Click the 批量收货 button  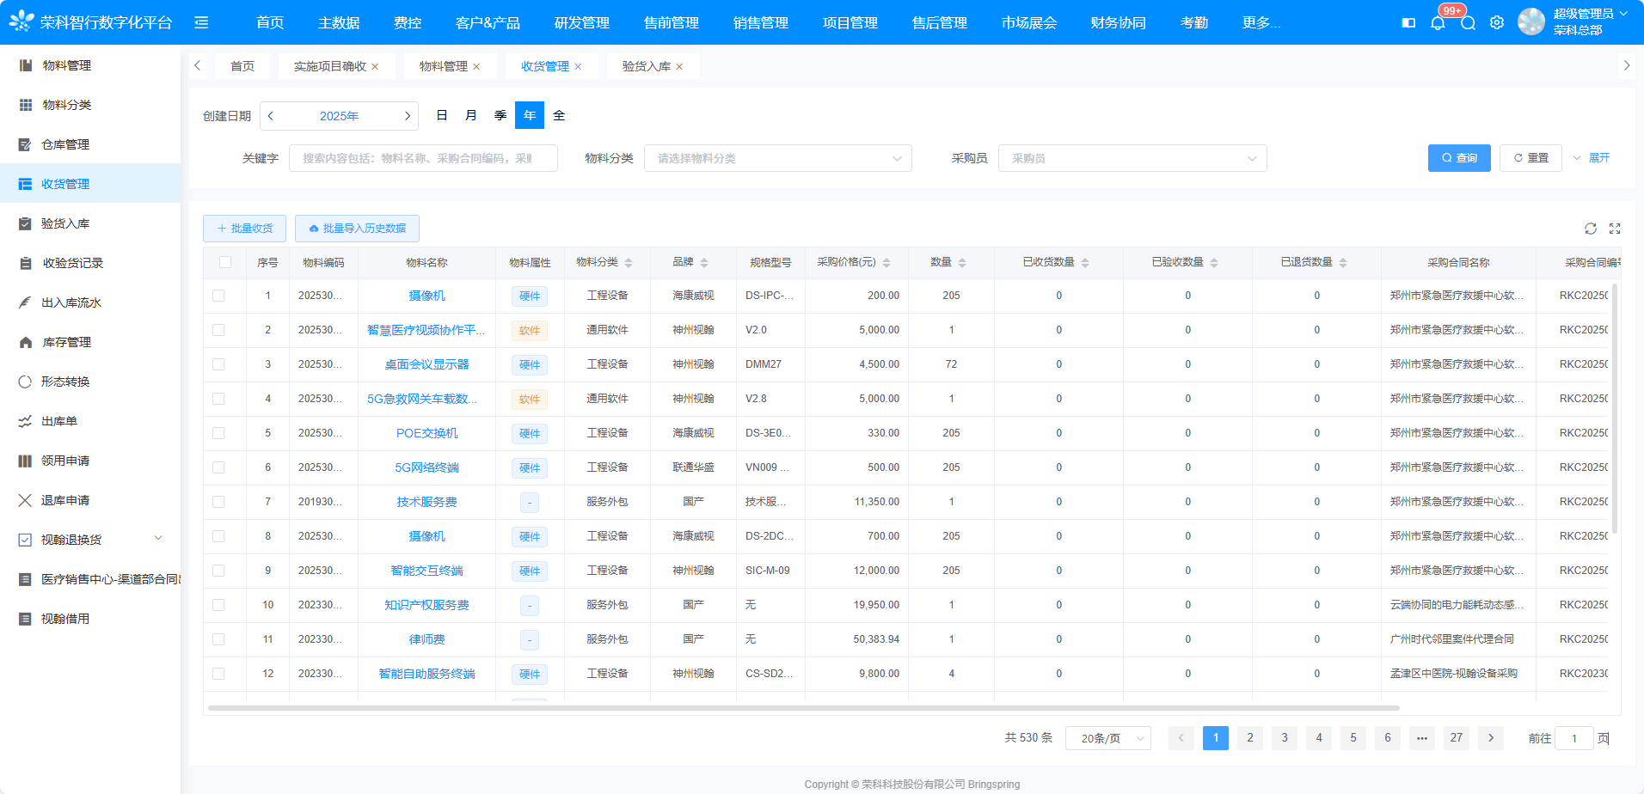(x=244, y=229)
